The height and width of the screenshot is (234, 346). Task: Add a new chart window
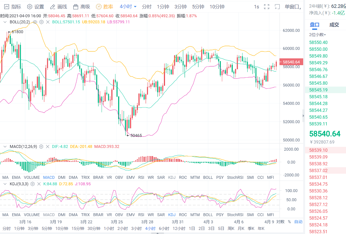click(277, 7)
